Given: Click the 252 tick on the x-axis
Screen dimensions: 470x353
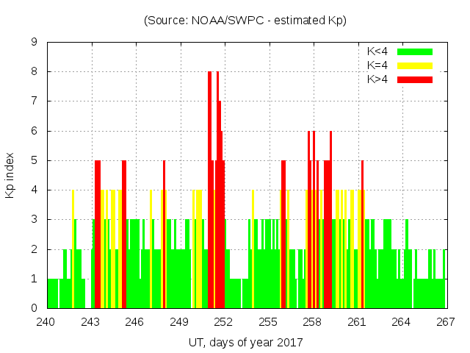Looking at the screenshot, I should click(223, 321).
